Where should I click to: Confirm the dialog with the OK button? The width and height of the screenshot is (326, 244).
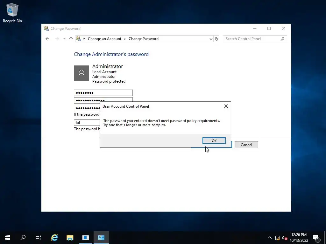214,141
